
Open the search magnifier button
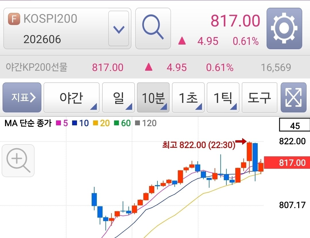pos(153,28)
